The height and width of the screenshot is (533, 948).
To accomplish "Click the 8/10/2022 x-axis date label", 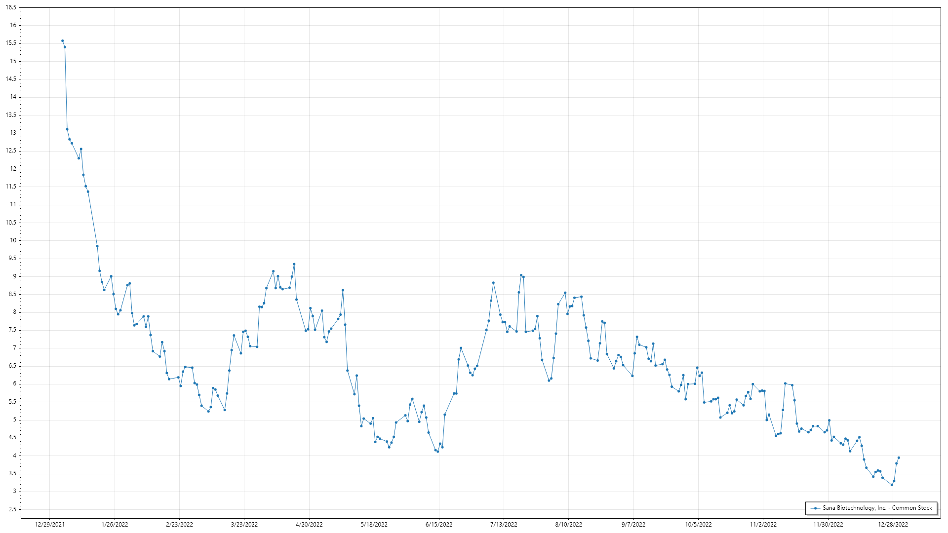I will pyautogui.click(x=568, y=525).
